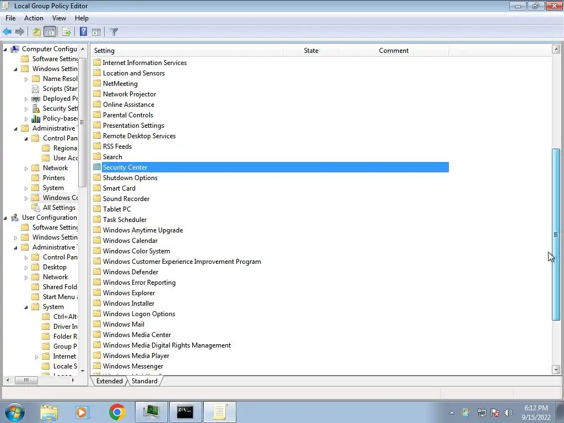564x423 pixels.
Task: Select Shared Folders tree item
Action: pos(59,286)
